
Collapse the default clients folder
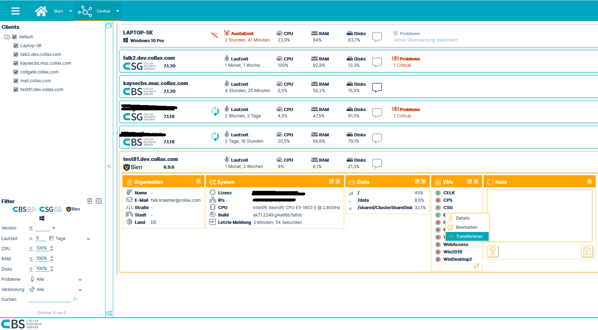click(x=7, y=37)
